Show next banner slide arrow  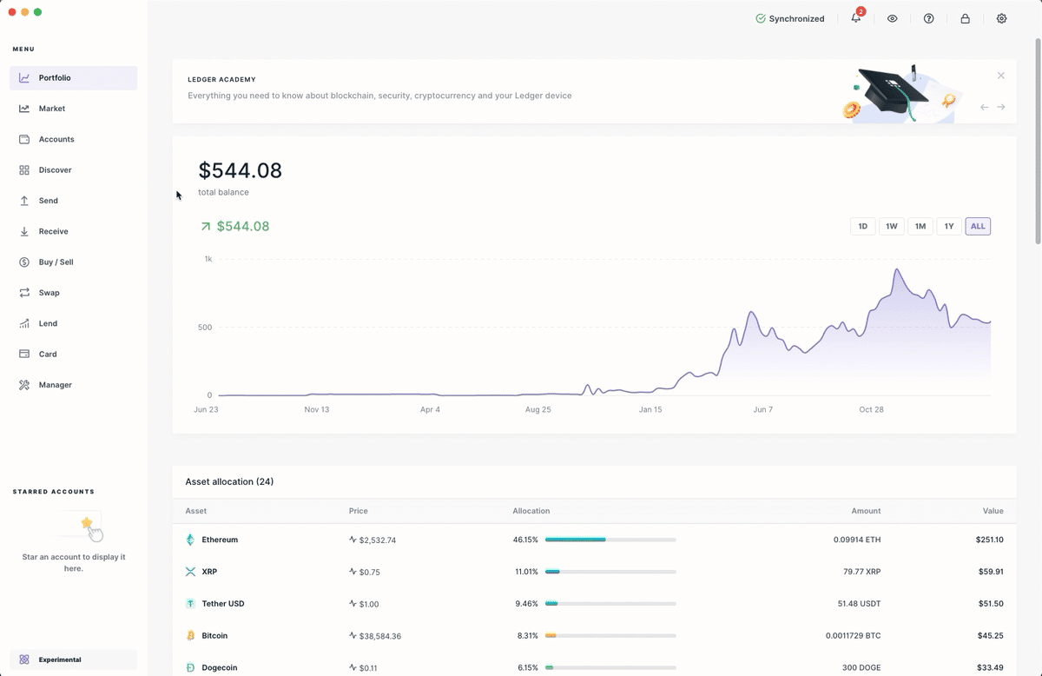(x=1001, y=107)
